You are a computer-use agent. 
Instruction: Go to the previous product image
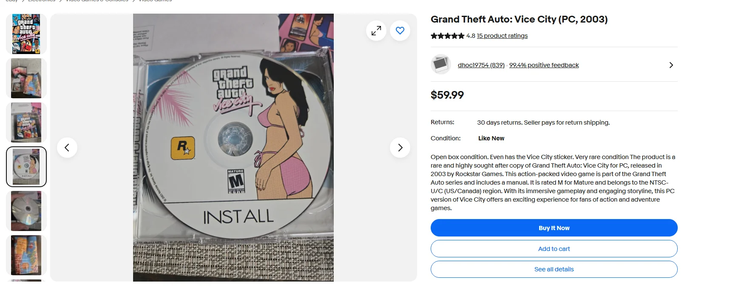[67, 148]
